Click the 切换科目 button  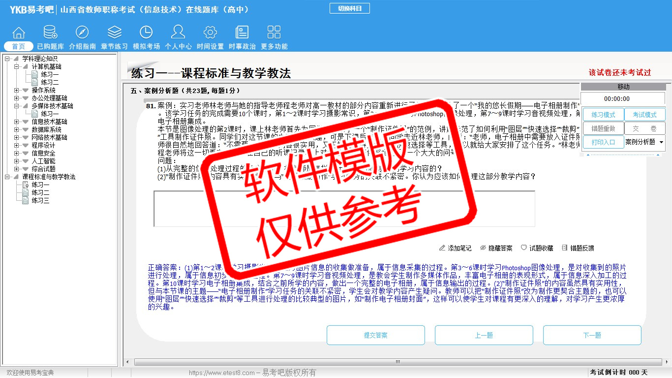[349, 8]
